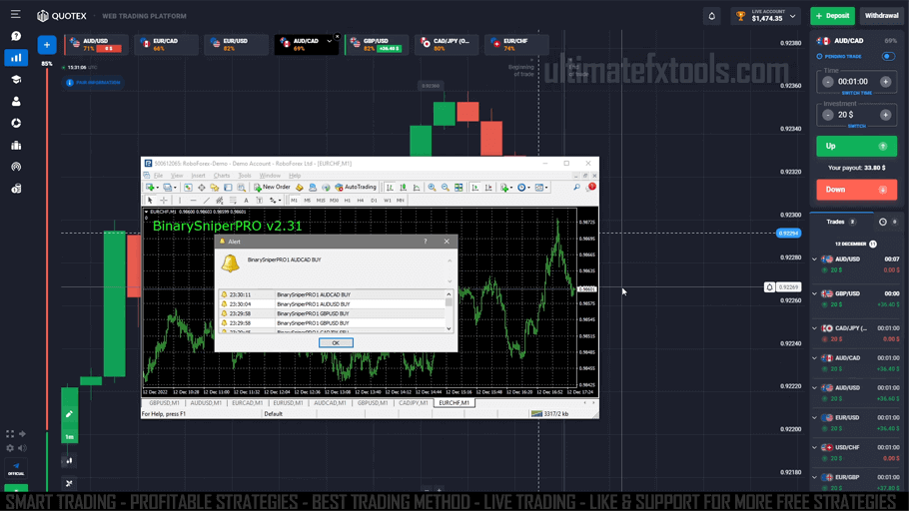909x511 pixels.
Task: Open the AUD/CAD tab chevron dropdown
Action: (x=330, y=41)
